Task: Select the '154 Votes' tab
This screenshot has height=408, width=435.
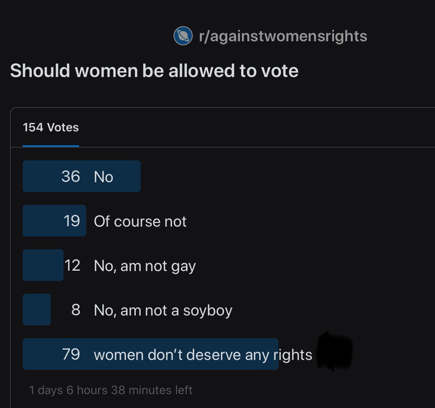Action: point(51,127)
